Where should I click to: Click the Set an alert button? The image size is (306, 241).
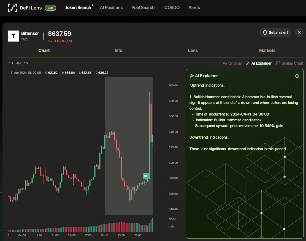[275, 32]
